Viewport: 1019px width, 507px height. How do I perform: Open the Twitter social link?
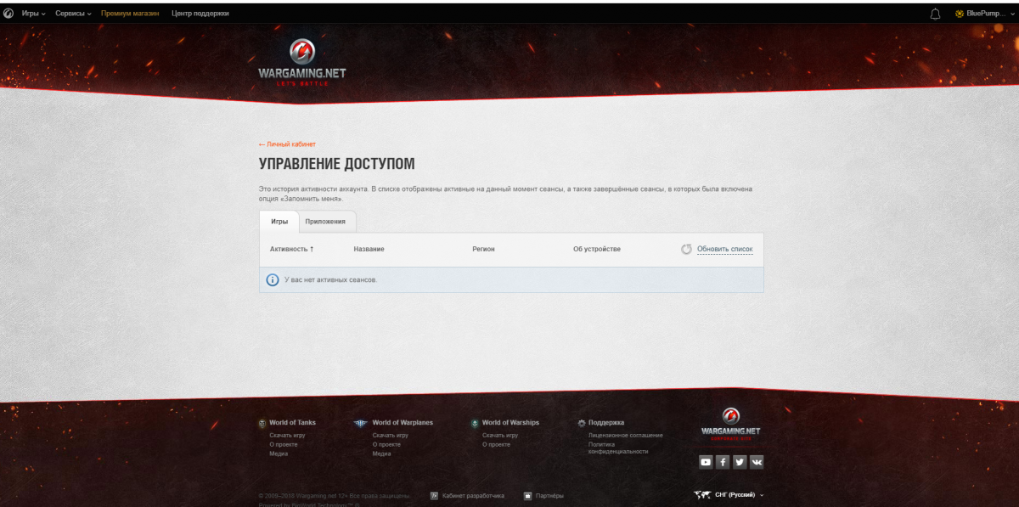click(740, 462)
